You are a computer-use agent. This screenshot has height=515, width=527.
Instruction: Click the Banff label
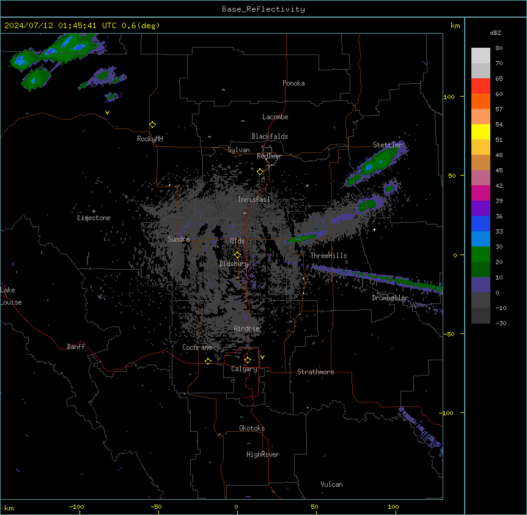point(76,347)
